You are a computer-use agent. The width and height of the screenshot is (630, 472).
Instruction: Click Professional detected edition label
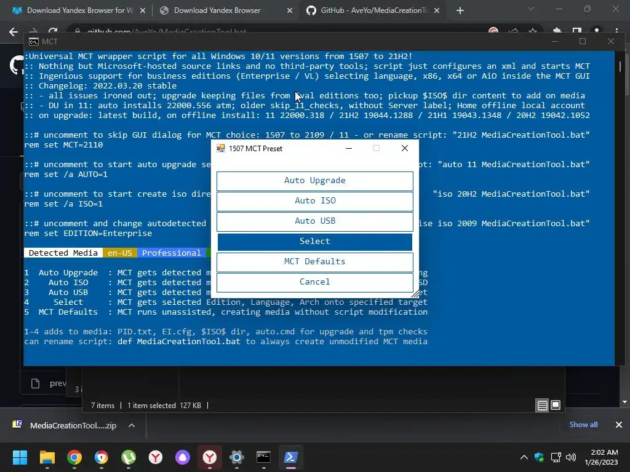click(x=171, y=253)
